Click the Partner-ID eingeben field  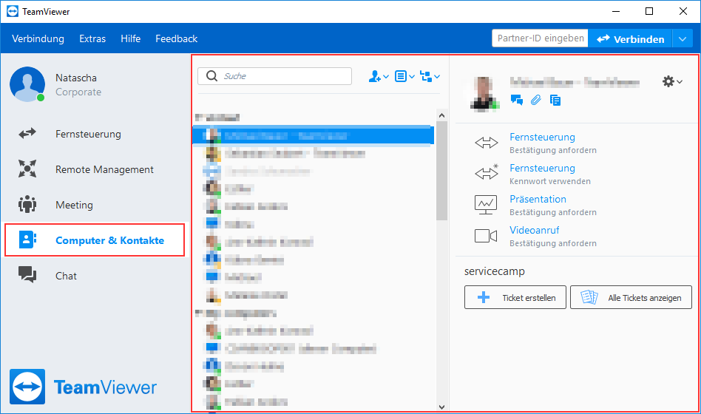540,38
